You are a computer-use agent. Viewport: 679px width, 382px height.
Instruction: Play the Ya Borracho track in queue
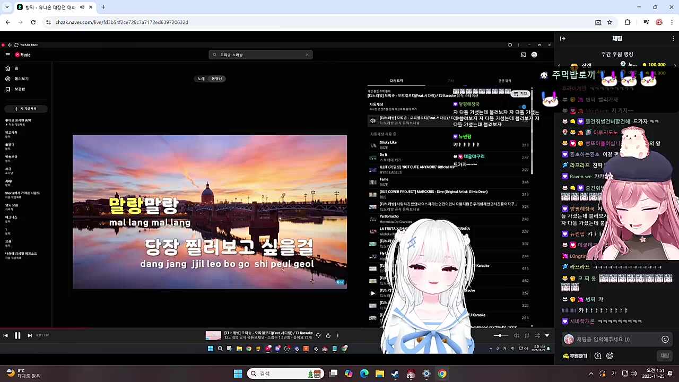449,219
